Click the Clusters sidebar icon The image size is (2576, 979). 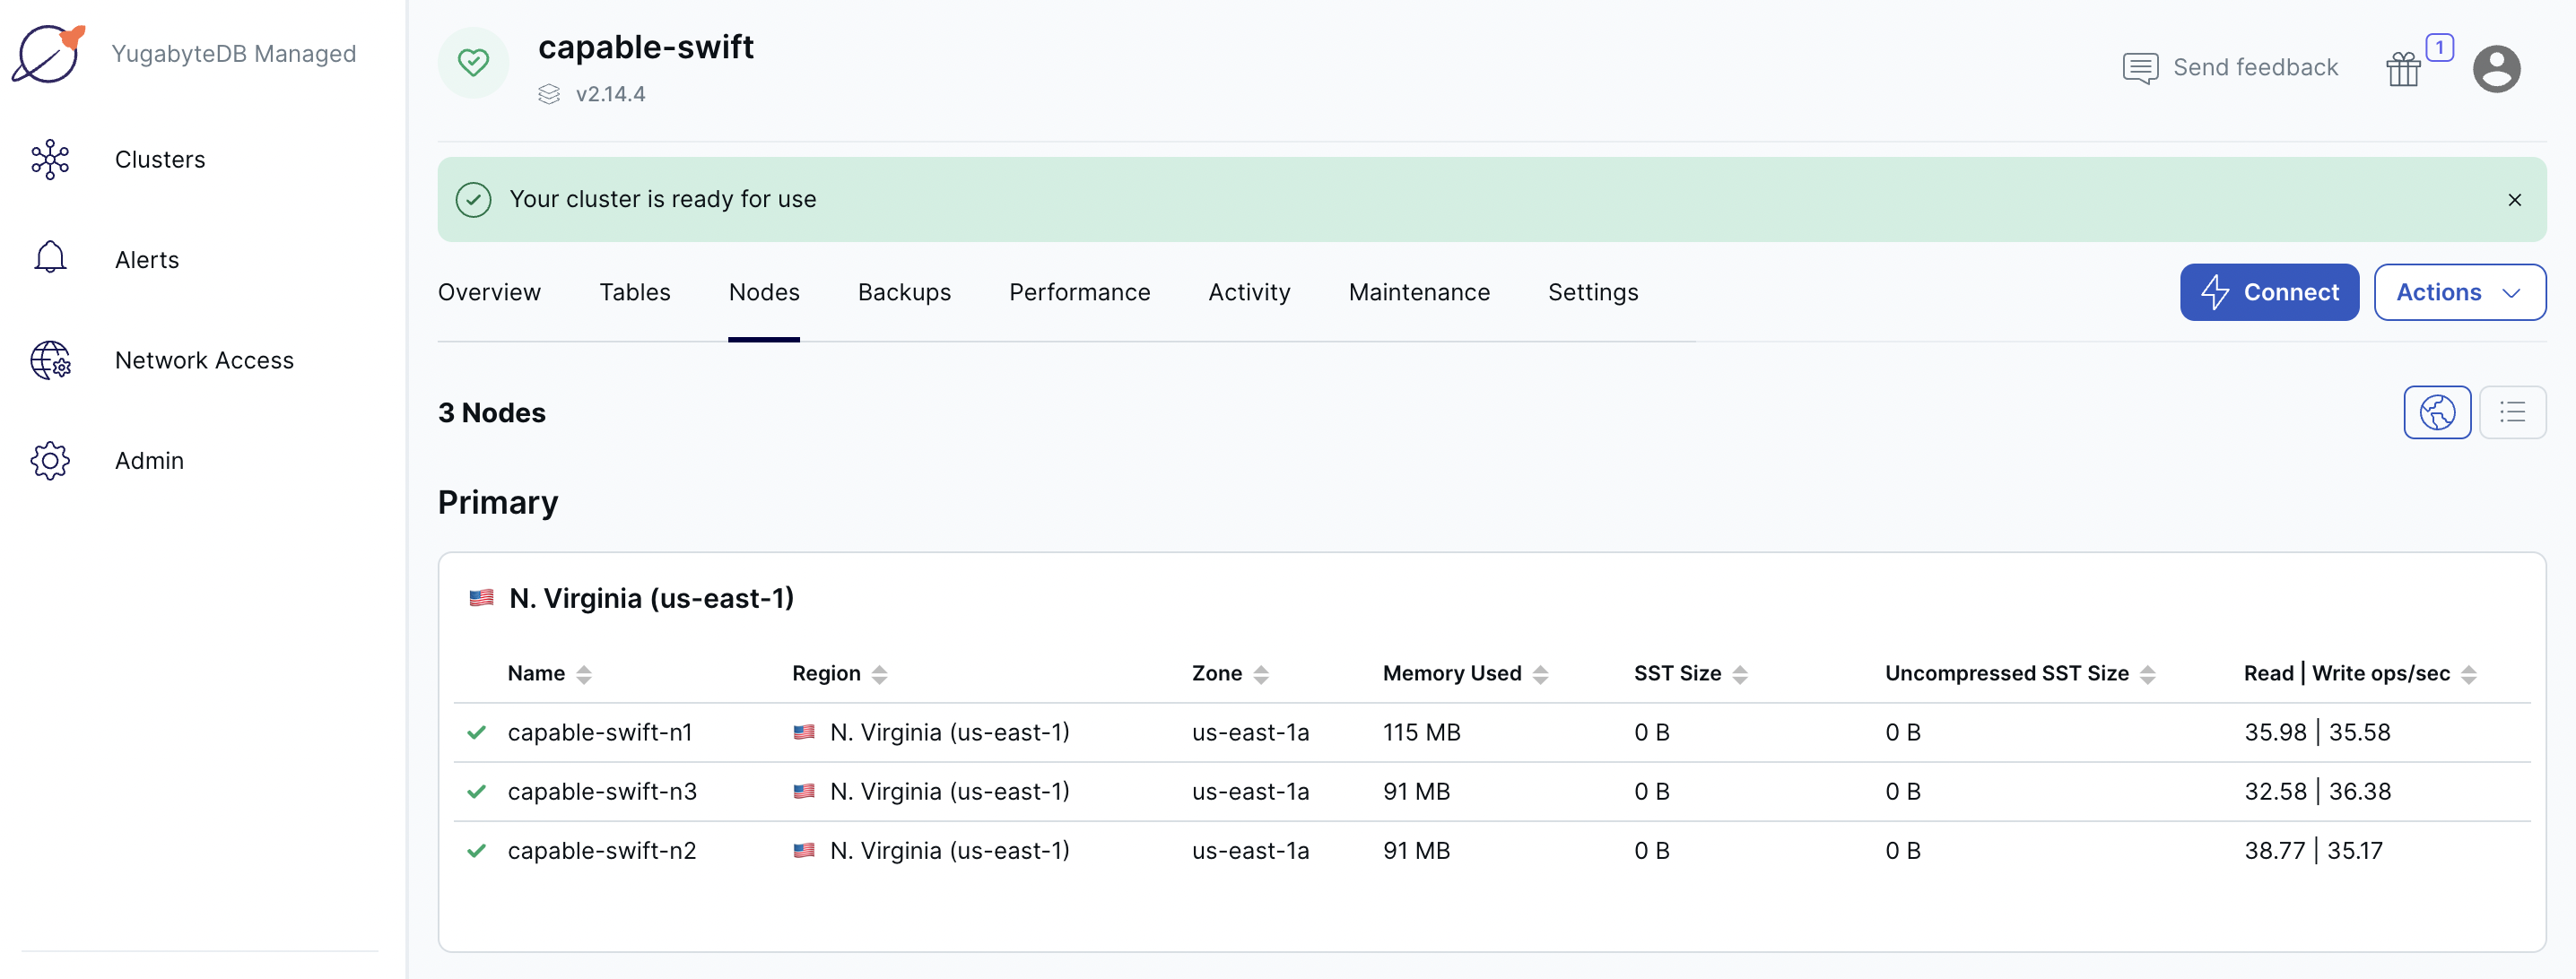click(51, 160)
